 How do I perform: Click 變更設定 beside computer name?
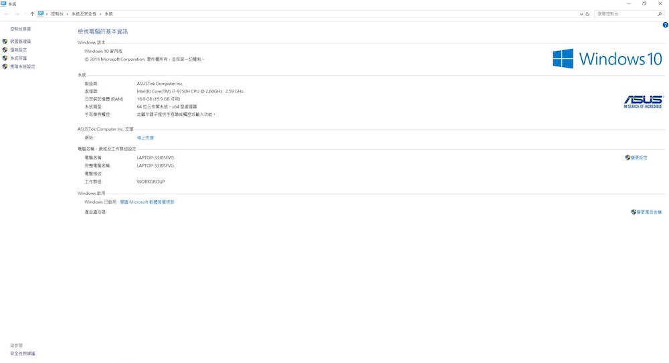[x=639, y=157]
